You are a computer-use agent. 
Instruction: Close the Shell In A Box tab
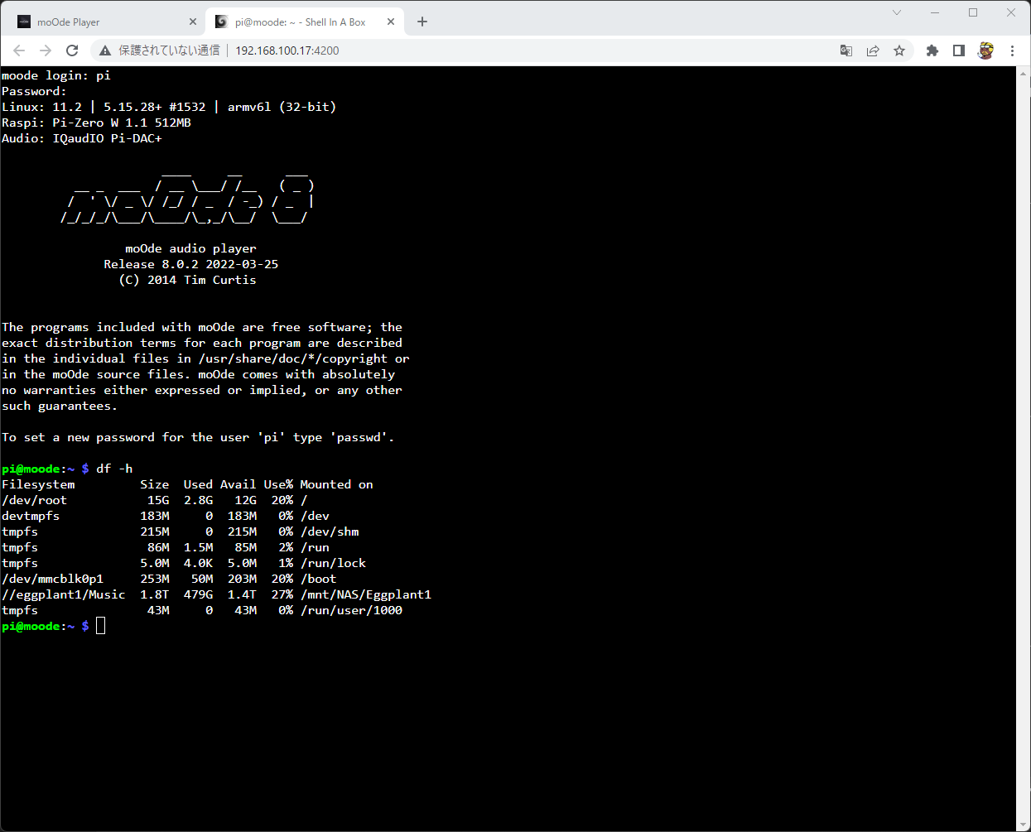pos(391,22)
